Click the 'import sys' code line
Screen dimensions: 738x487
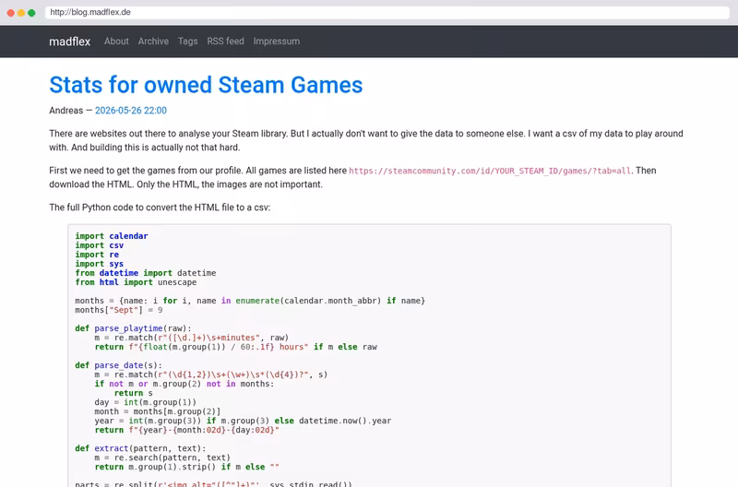[100, 264]
